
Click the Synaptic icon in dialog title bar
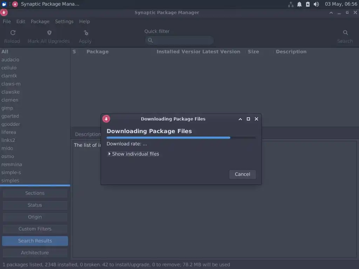(x=106, y=119)
